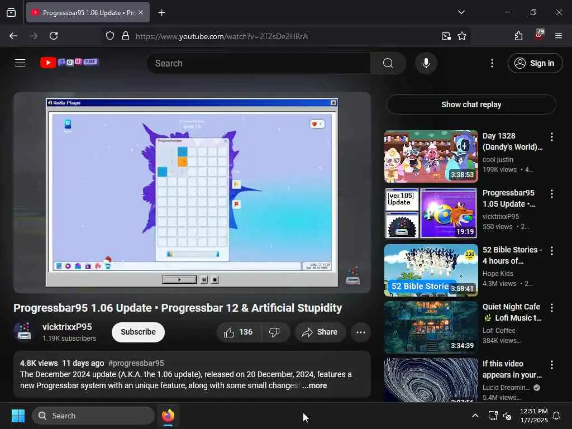Viewport: 572px width, 429px height.
Task: Open Firefox View recent browsing icon
Action: [11, 13]
